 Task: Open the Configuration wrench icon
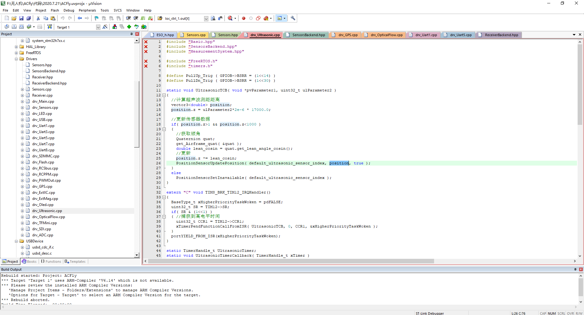(293, 18)
